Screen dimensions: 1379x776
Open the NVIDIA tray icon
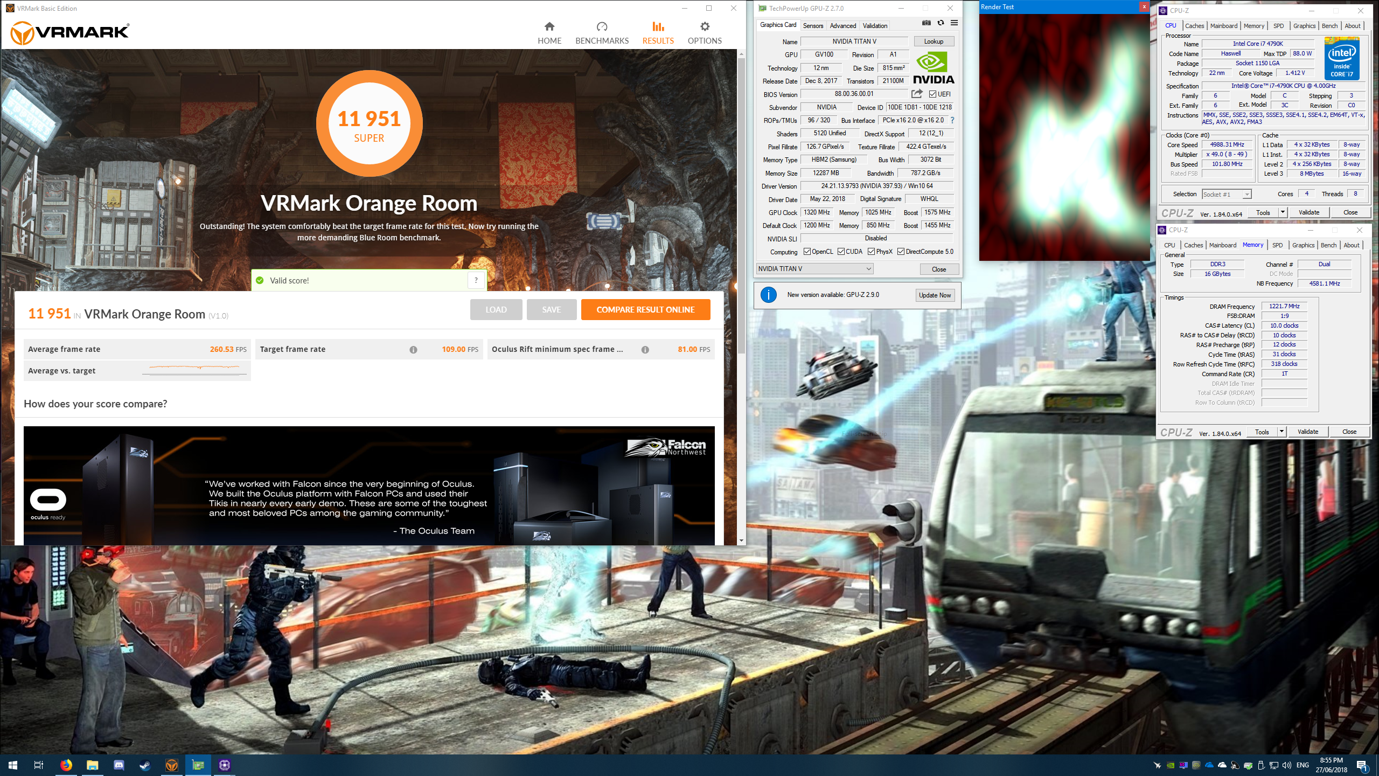click(1171, 765)
